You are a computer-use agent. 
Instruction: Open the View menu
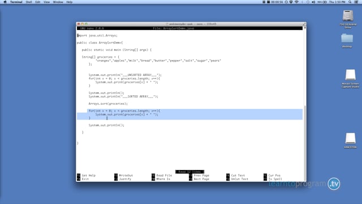pyautogui.click(x=46, y=2)
